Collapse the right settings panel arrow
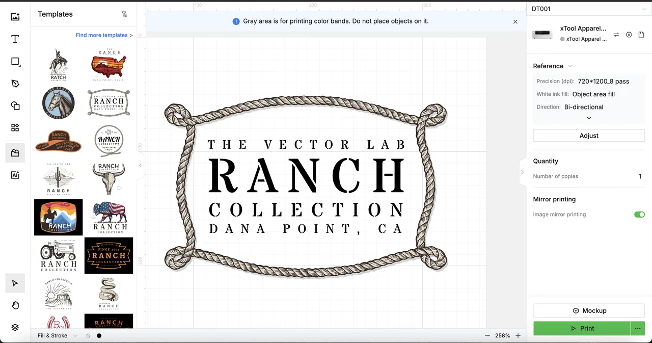652x343 pixels. (522, 172)
